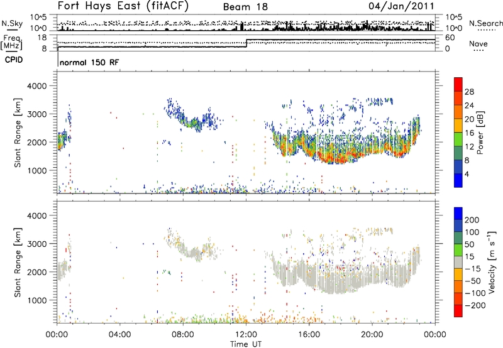
Task: Click the date '04/Jan/2011'
Action: (401, 6)
